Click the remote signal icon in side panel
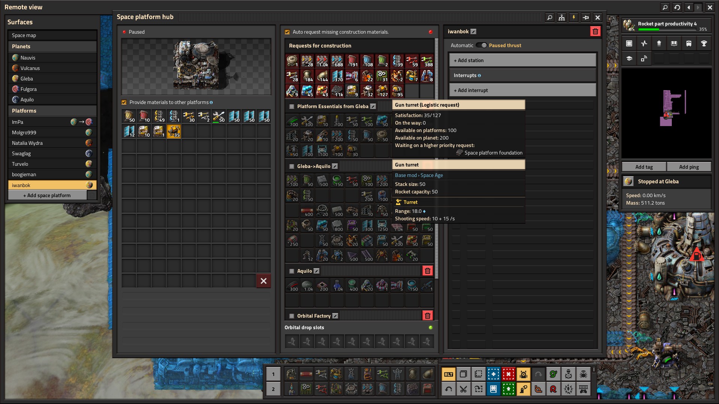Screen dimensions: 719x404 (x=644, y=58)
